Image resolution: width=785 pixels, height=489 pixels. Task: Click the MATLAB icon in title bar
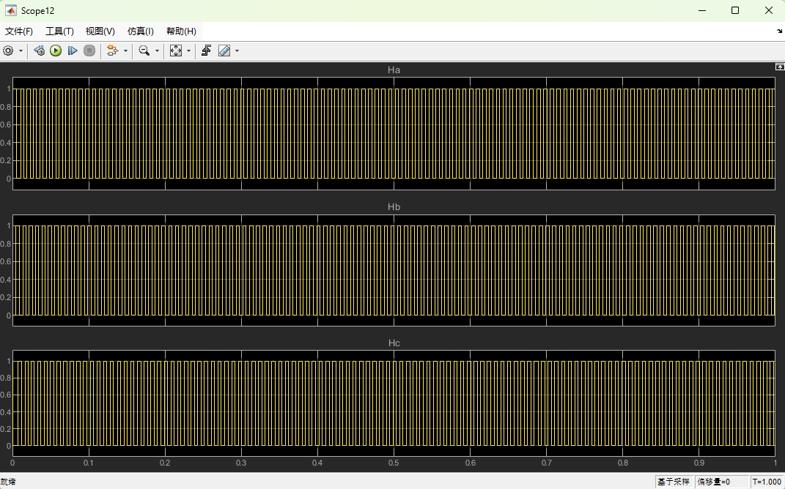(10, 10)
